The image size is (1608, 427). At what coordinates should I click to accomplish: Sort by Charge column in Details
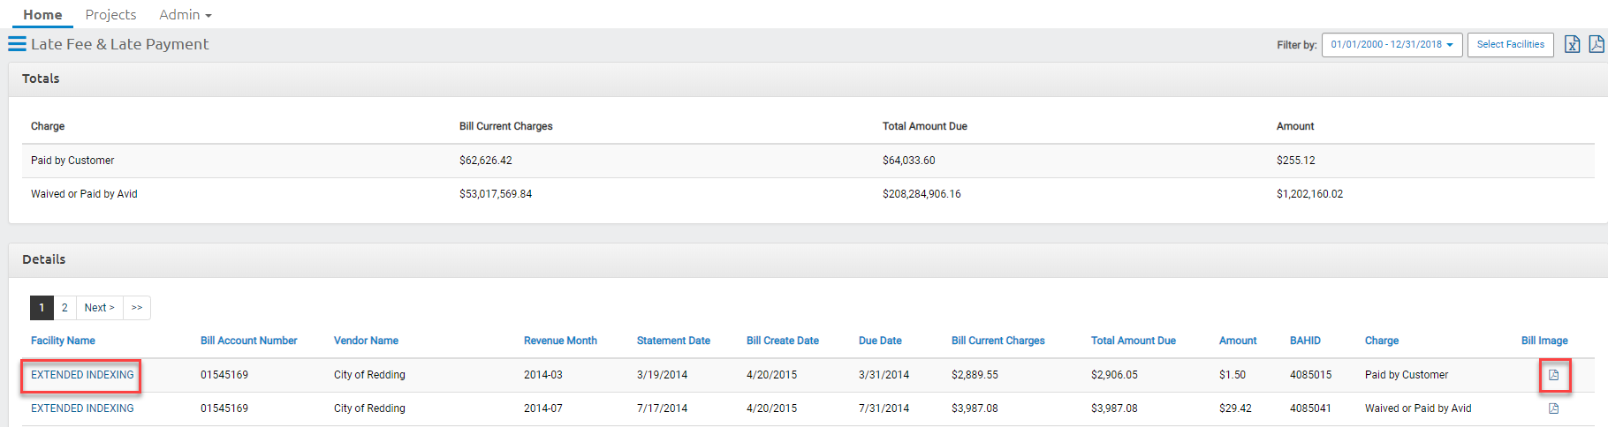(x=1381, y=341)
